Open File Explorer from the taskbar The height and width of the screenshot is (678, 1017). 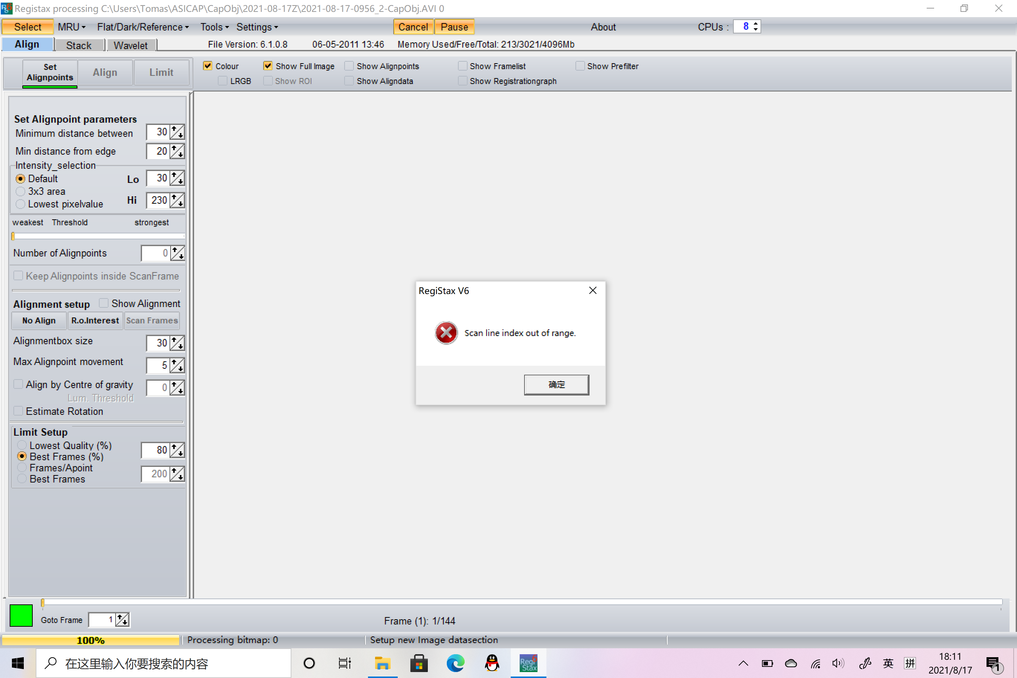tap(382, 663)
